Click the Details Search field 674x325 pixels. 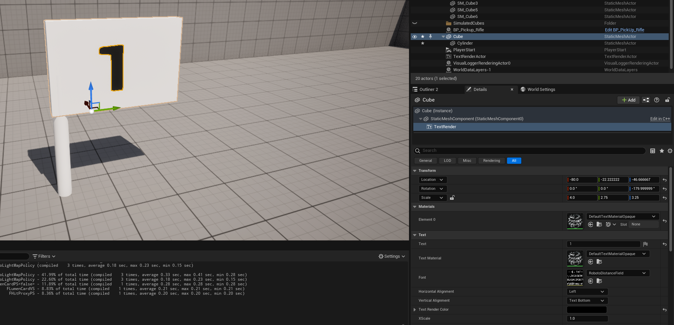[530, 151]
